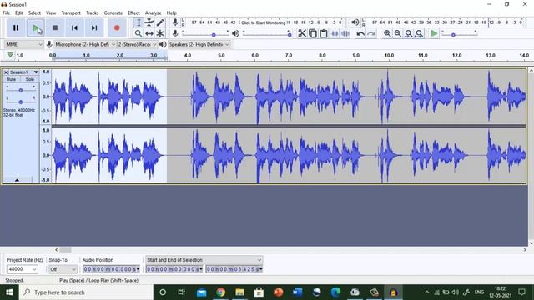Silence the selected audio
This screenshot has height=300, width=534.
pos(345,33)
